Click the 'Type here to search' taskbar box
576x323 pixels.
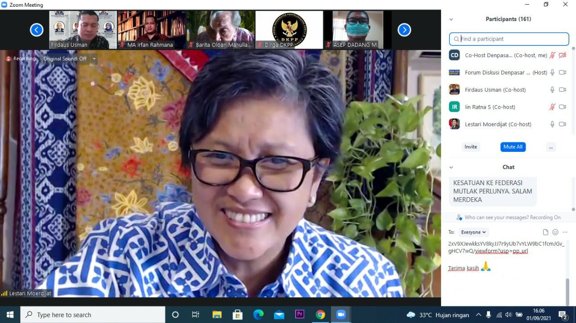(x=93, y=314)
